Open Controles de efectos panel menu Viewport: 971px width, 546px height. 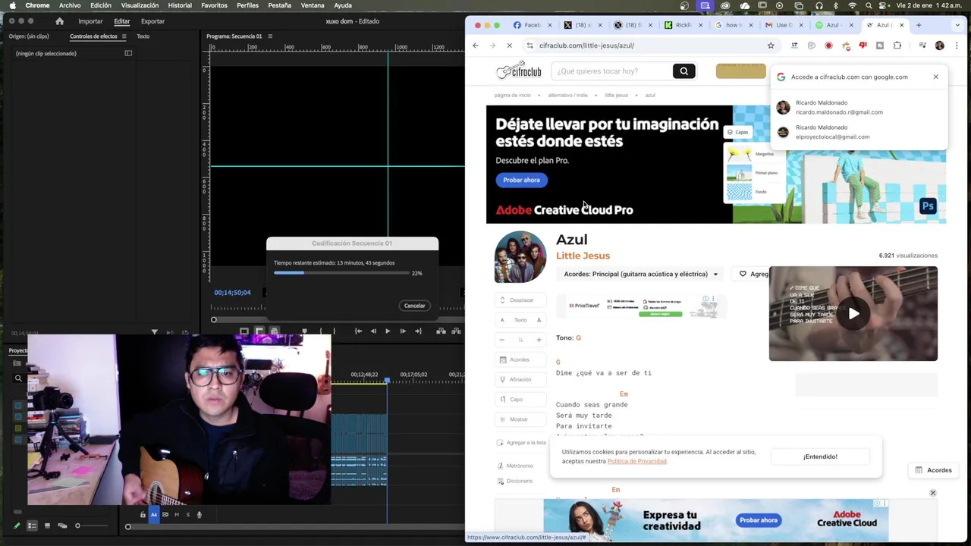(124, 36)
